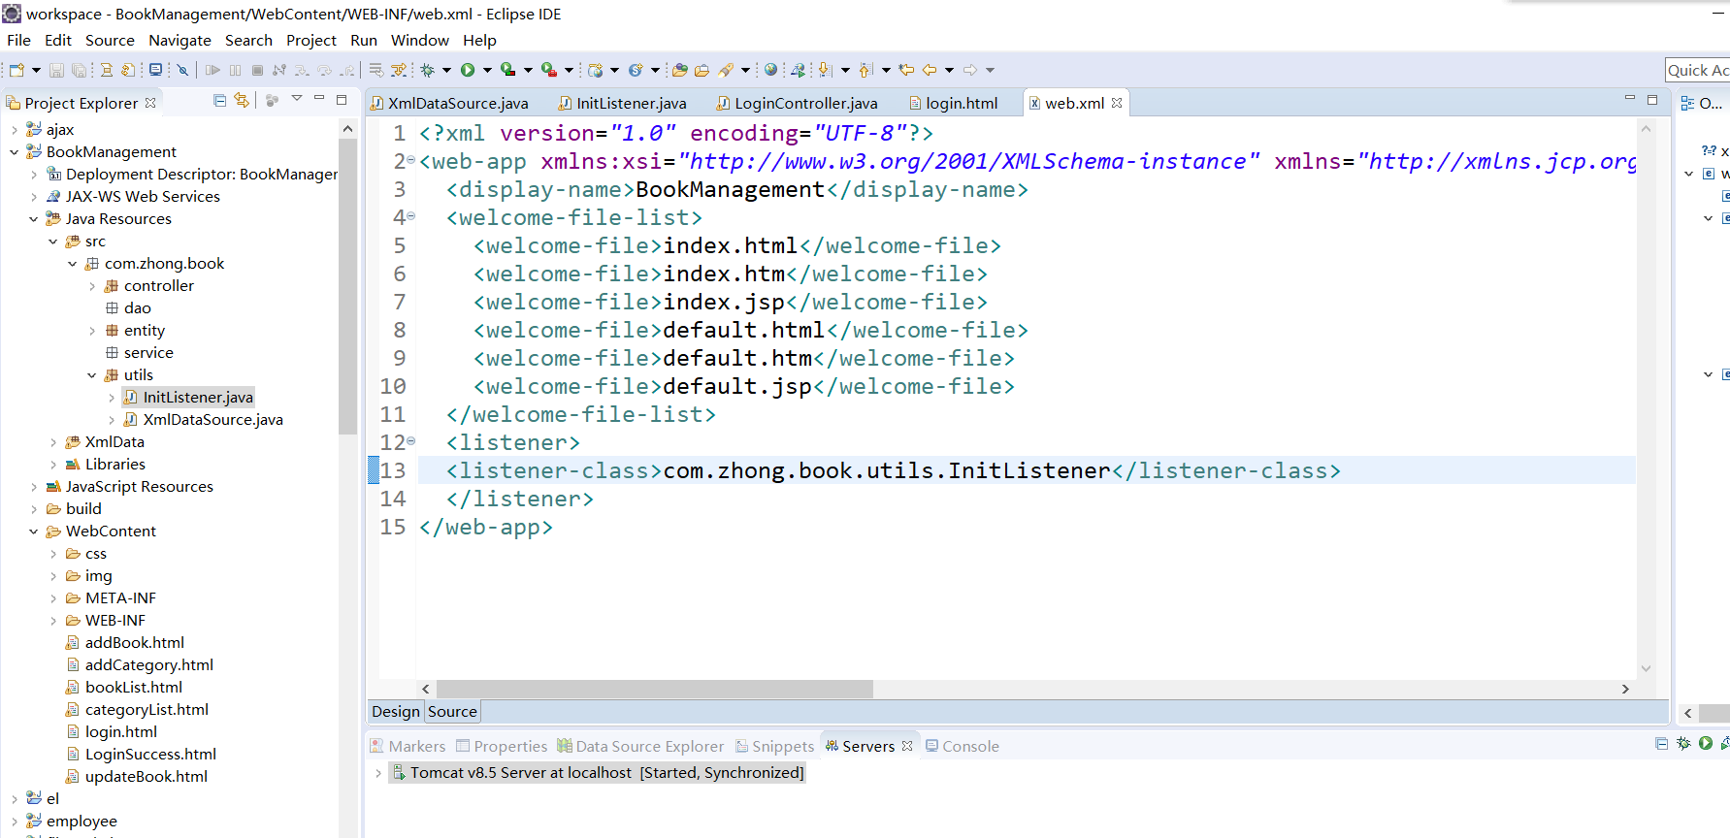Start server in debug mode icon

coord(1683,744)
